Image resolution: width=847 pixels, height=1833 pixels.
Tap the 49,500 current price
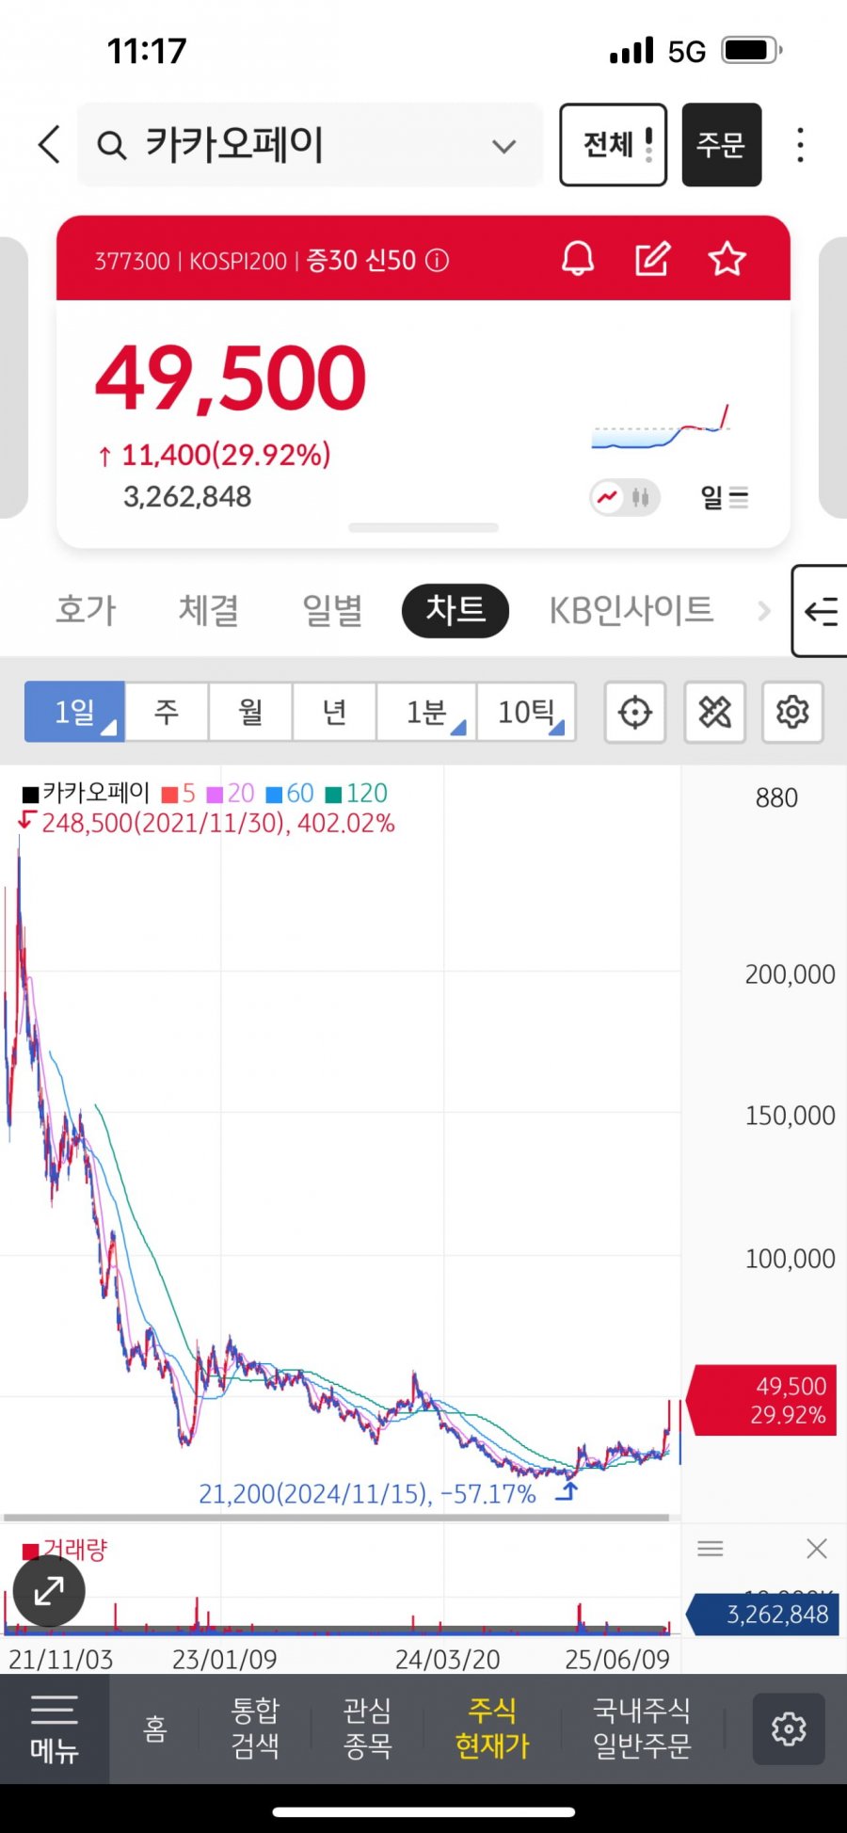point(231,378)
